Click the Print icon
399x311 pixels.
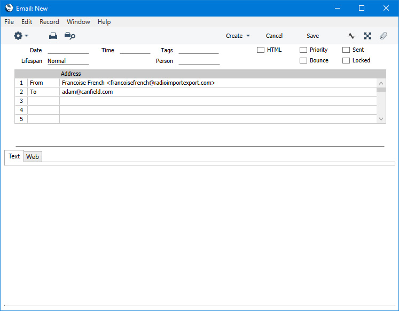pos(53,36)
